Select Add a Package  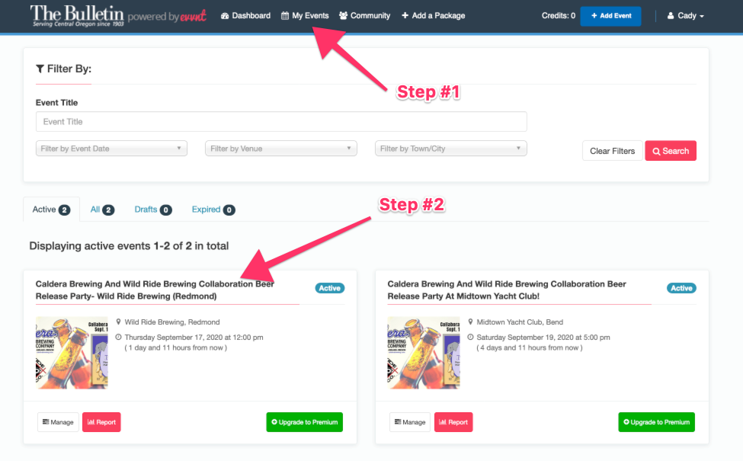433,16
